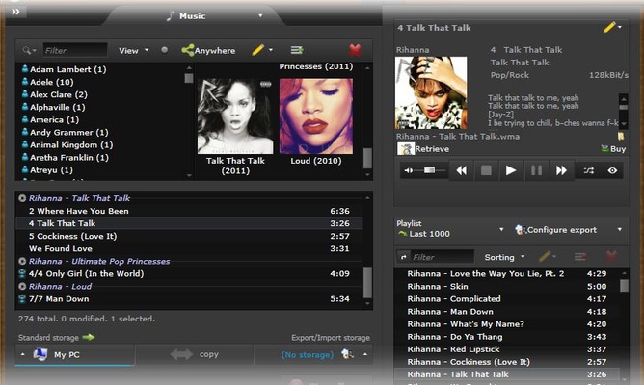Focus the library Filter input field
The image size is (644, 385).
coord(75,50)
